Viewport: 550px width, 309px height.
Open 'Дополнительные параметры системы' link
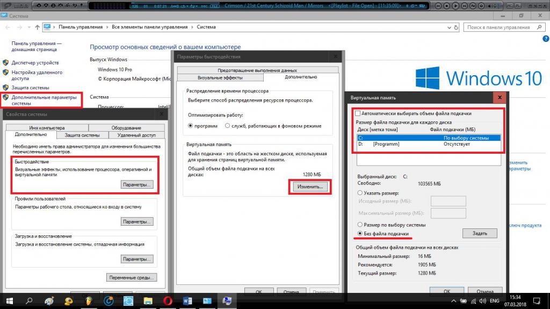pyautogui.click(x=44, y=100)
